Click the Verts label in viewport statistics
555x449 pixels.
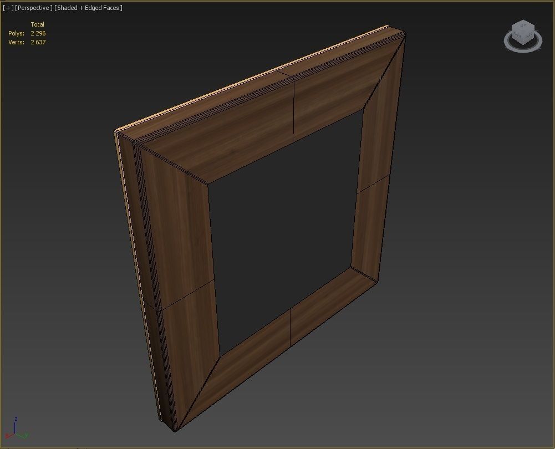pos(16,42)
